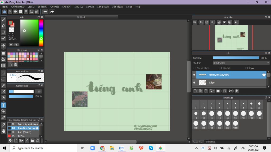Toggle Bảo vệ alpha checkbox
Screen dimensions: 271x152
[x=195, y=68]
